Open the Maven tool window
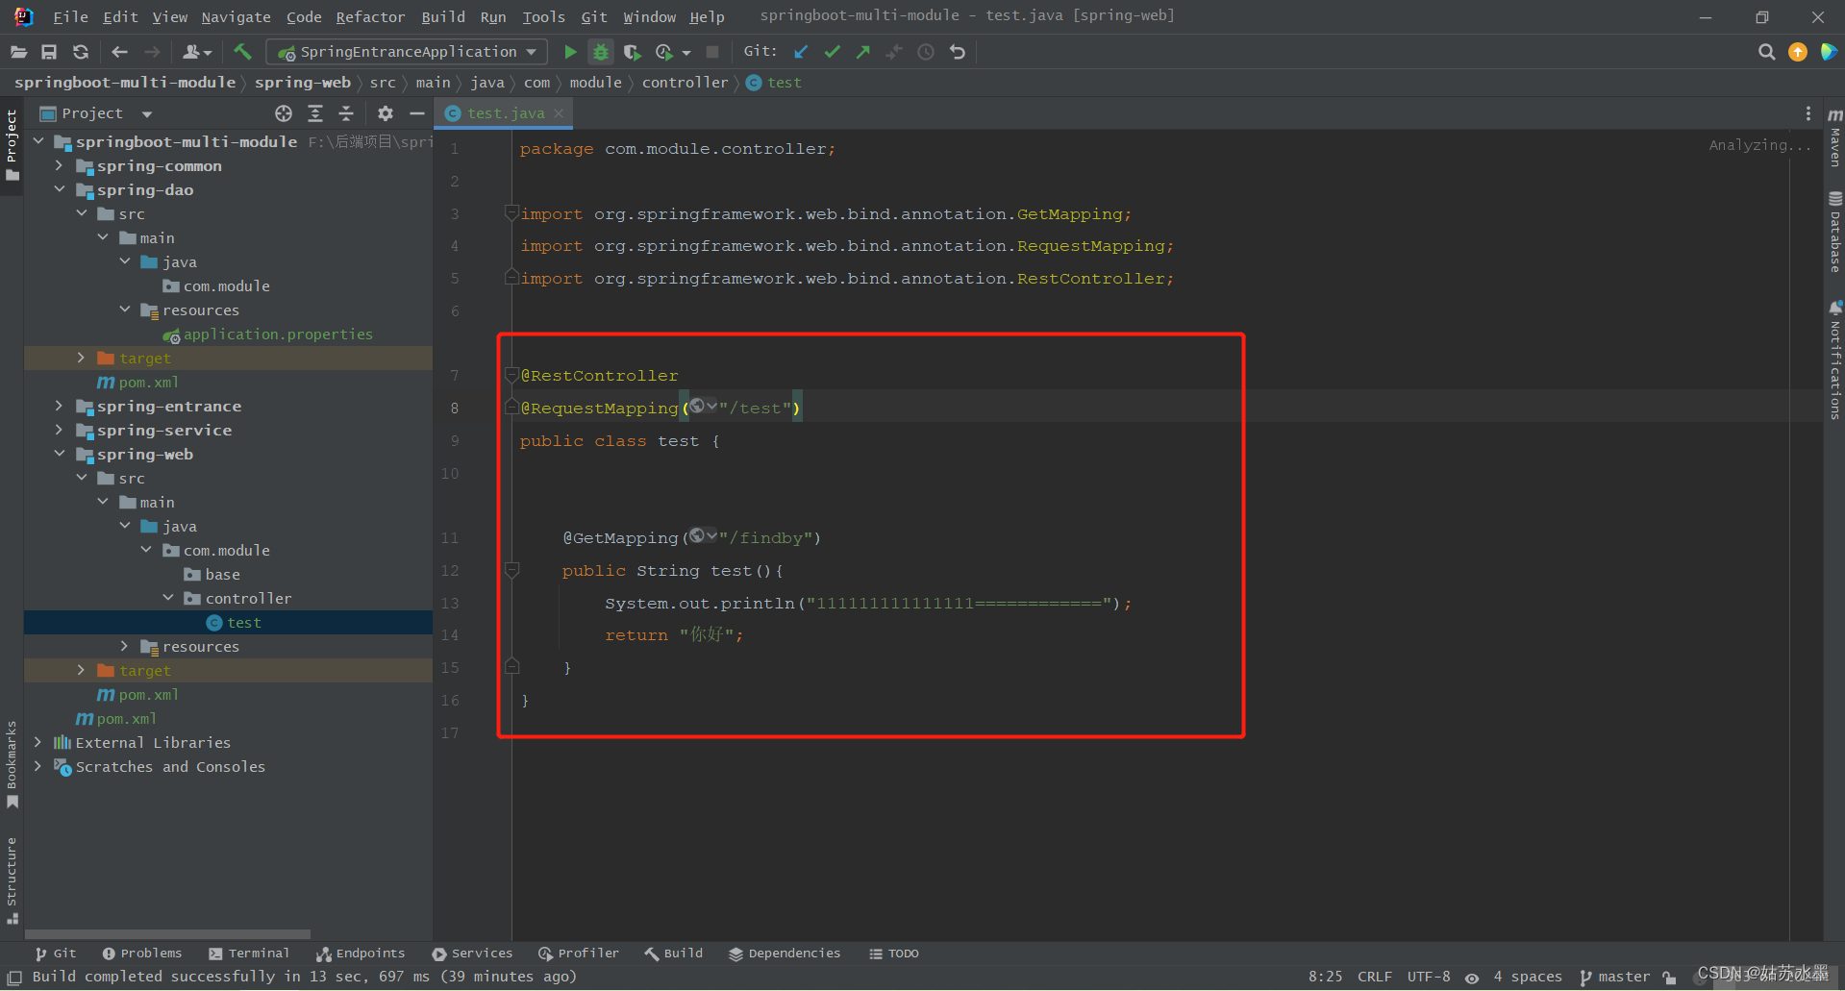Screen dimensions: 1845x991 pyautogui.click(x=1834, y=137)
